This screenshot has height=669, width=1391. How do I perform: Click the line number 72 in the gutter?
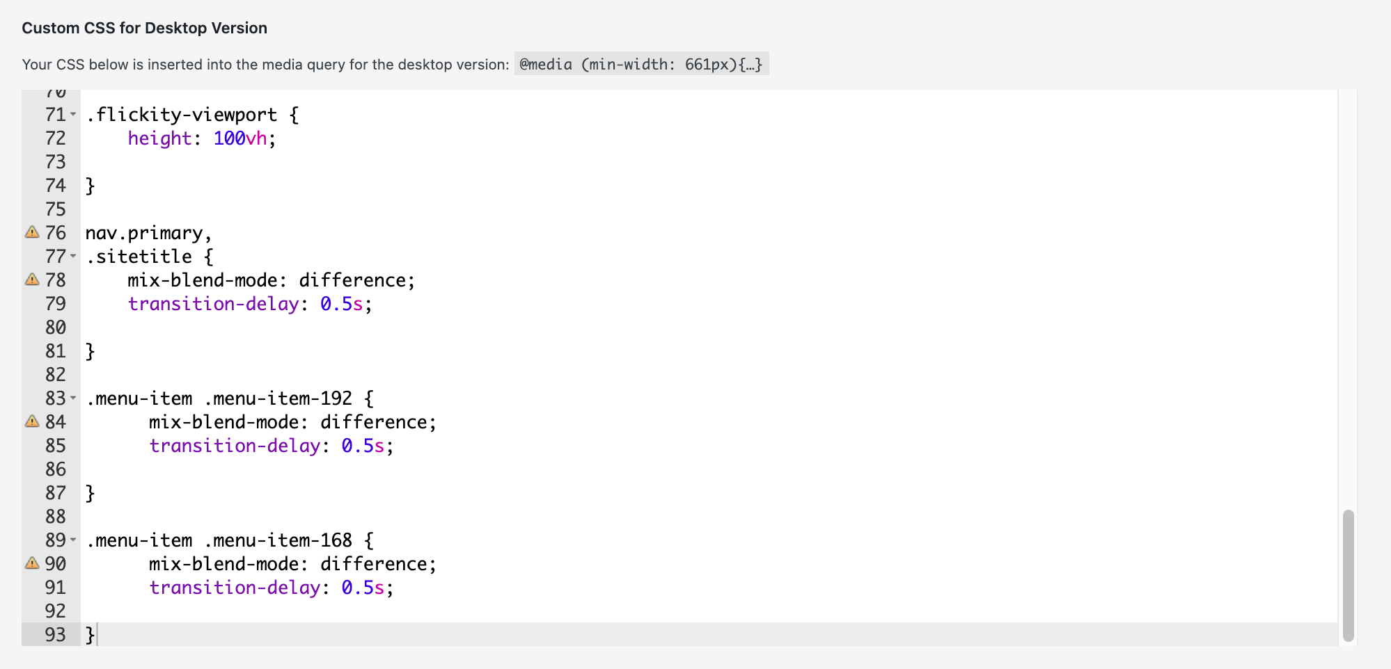click(56, 138)
